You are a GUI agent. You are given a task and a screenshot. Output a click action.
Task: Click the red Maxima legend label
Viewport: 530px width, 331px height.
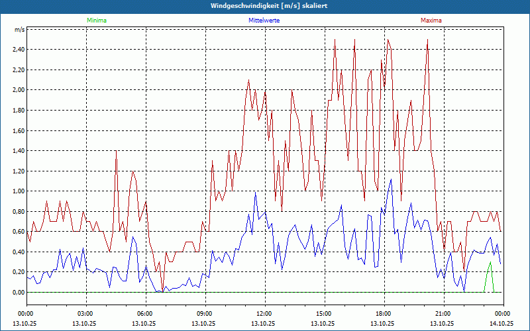point(431,21)
